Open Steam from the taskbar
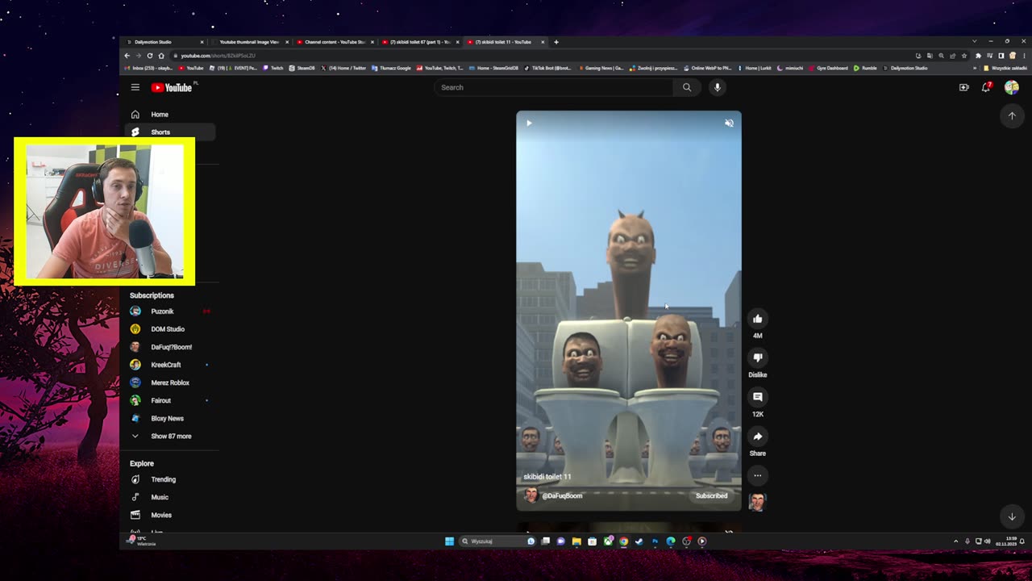 click(639, 541)
